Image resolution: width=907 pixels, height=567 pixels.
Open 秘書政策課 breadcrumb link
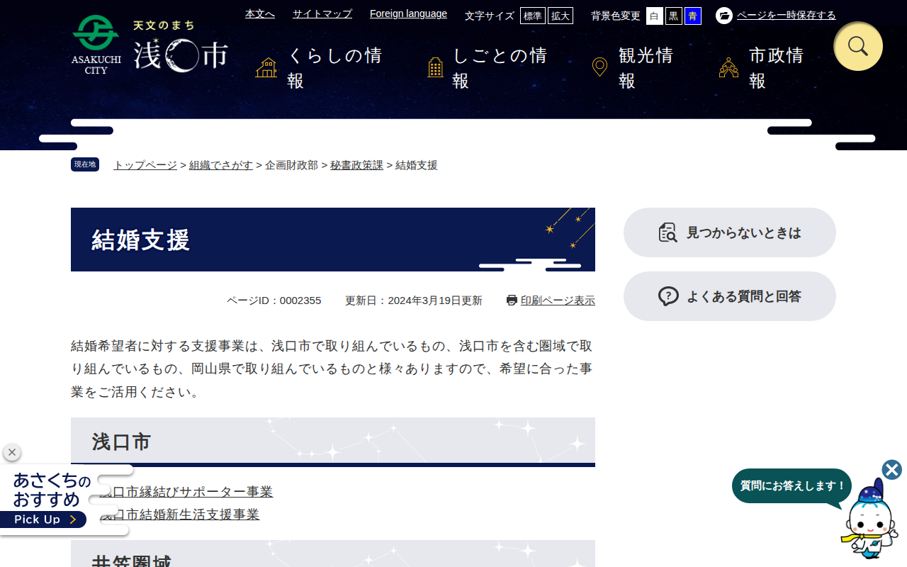pyautogui.click(x=356, y=165)
